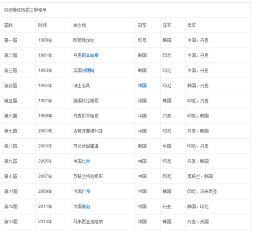
Task: Click the table title 苏迪曼杯历届三甲榜单
Action: pos(25,10)
